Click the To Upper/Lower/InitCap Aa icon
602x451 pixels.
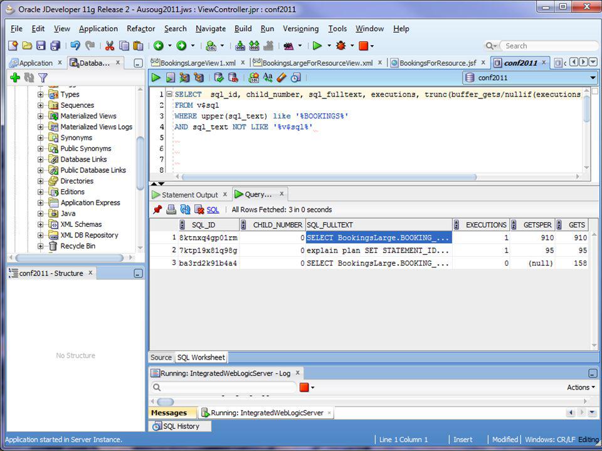[268, 78]
